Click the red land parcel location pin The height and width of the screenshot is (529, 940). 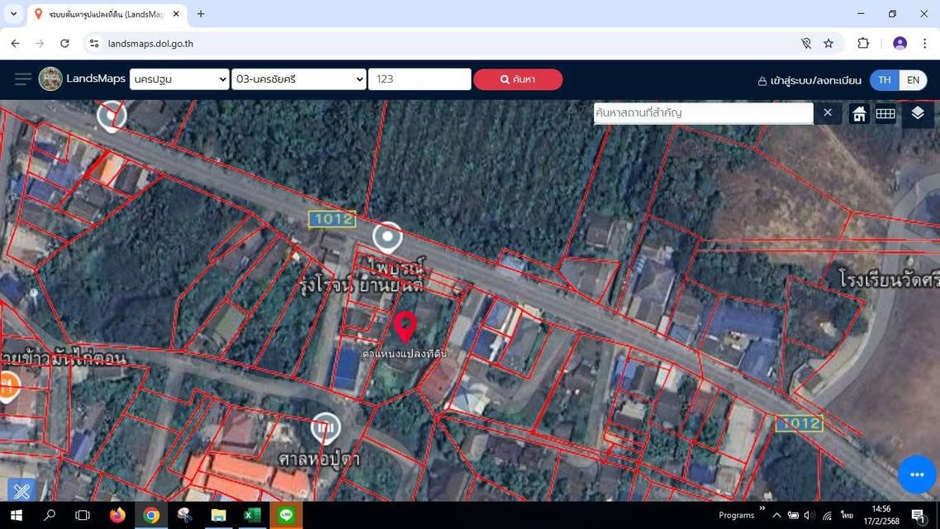(405, 326)
